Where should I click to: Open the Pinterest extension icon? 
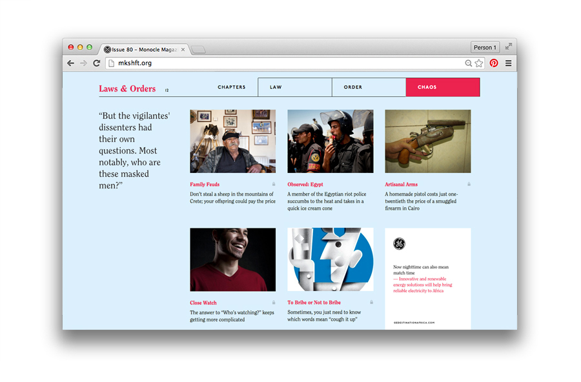coord(494,63)
